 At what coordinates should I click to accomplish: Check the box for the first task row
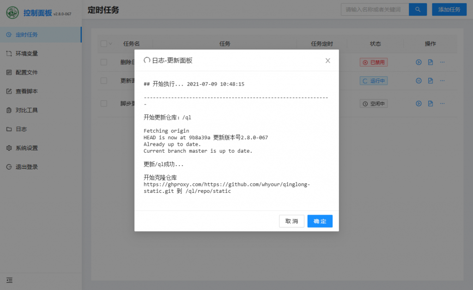pyautogui.click(x=103, y=62)
